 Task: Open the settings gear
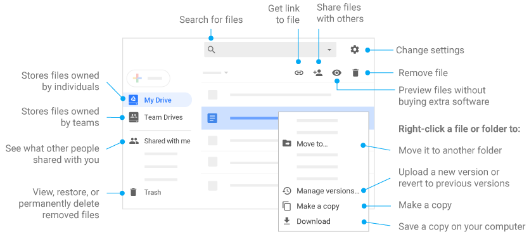click(x=355, y=49)
